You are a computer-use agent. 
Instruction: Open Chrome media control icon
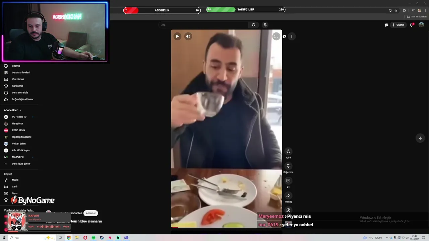pyautogui.click(x=413, y=10)
